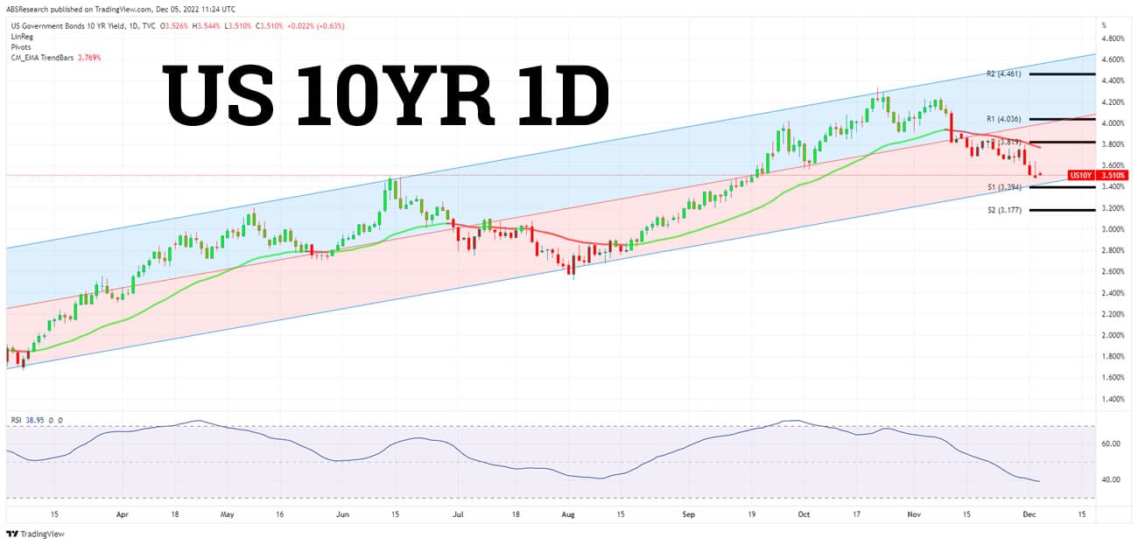Click the Dec date axis label
Screen dimensions: 1138x545
coord(1031,514)
